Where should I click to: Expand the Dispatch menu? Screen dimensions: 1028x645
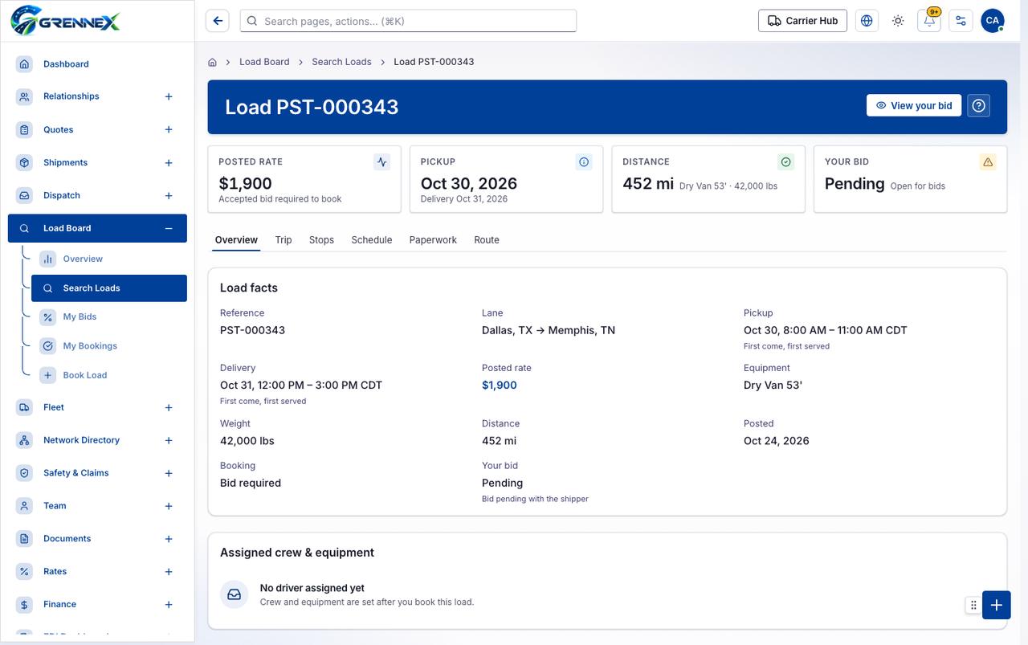pyautogui.click(x=169, y=196)
